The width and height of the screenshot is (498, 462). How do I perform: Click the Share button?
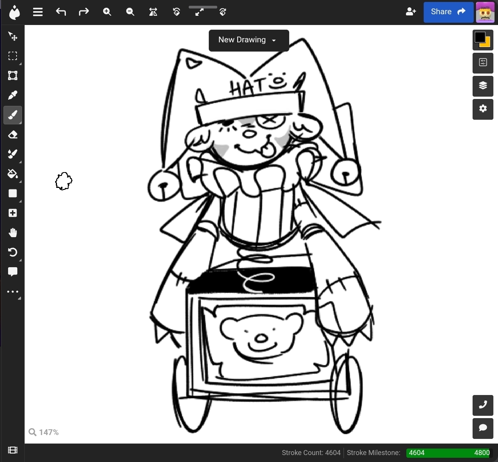(448, 12)
